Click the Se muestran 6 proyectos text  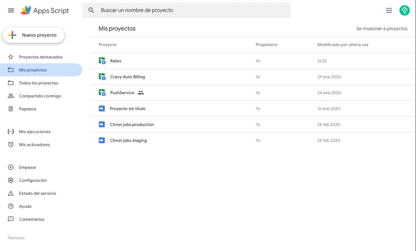(382, 29)
